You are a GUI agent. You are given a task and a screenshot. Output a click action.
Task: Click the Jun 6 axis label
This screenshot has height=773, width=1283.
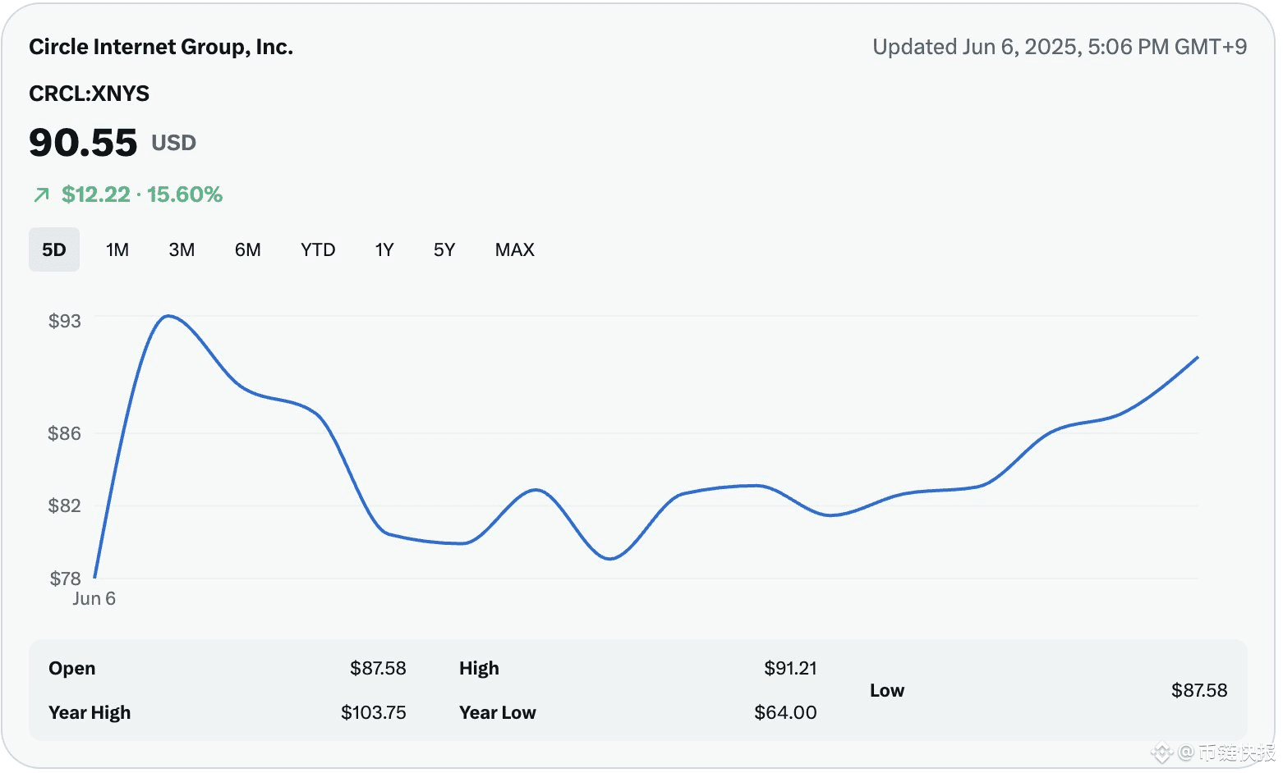click(x=94, y=598)
